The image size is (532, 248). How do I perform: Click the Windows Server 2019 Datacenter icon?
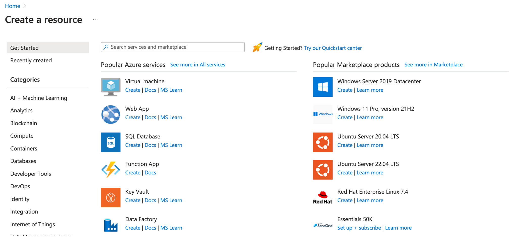pyautogui.click(x=323, y=87)
